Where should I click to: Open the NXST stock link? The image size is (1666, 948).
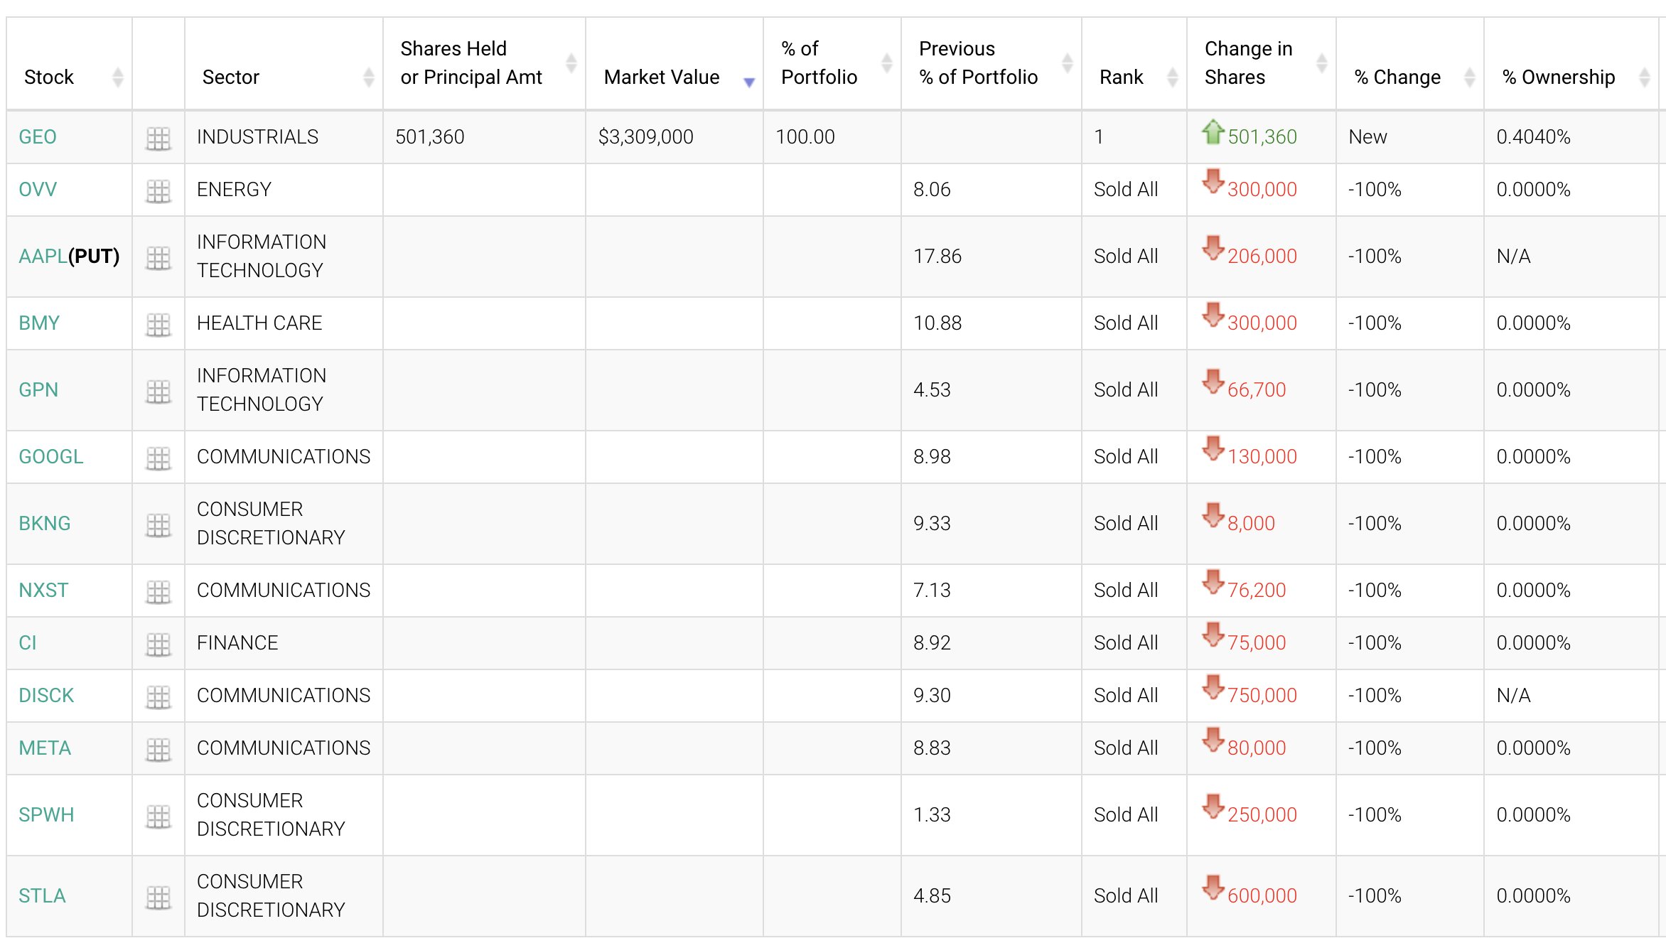coord(43,591)
